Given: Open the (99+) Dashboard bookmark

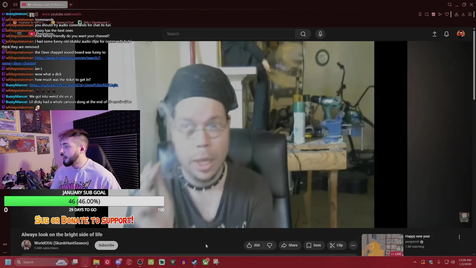Looking at the screenshot, I should (x=94, y=23).
